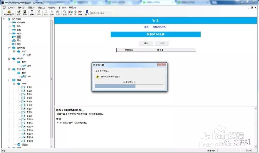This screenshot has width=259, height=153.
Task: Follow the 顶部 top link
Action: point(146,27)
